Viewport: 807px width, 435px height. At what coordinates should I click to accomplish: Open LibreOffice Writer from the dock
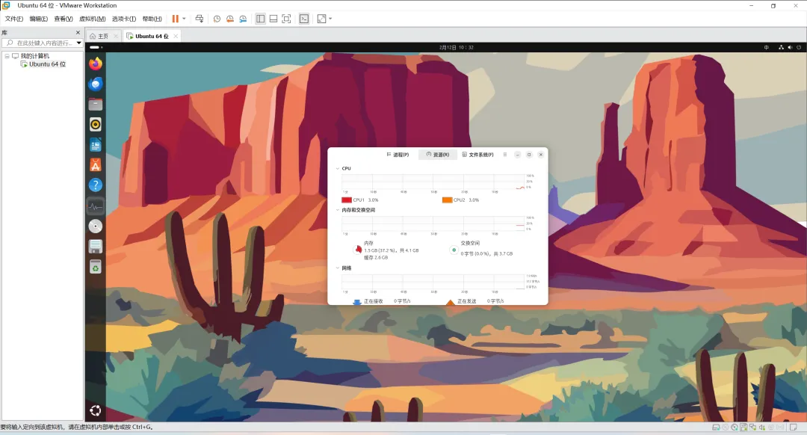coord(95,145)
